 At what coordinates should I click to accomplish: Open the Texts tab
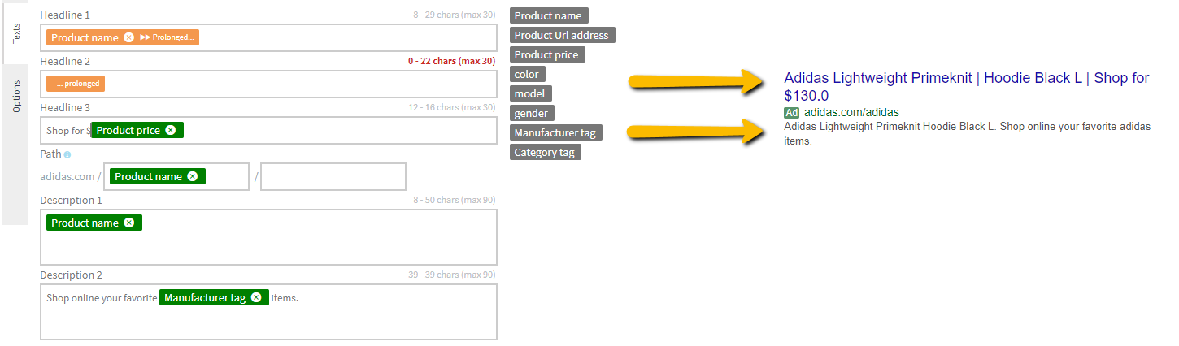15,32
